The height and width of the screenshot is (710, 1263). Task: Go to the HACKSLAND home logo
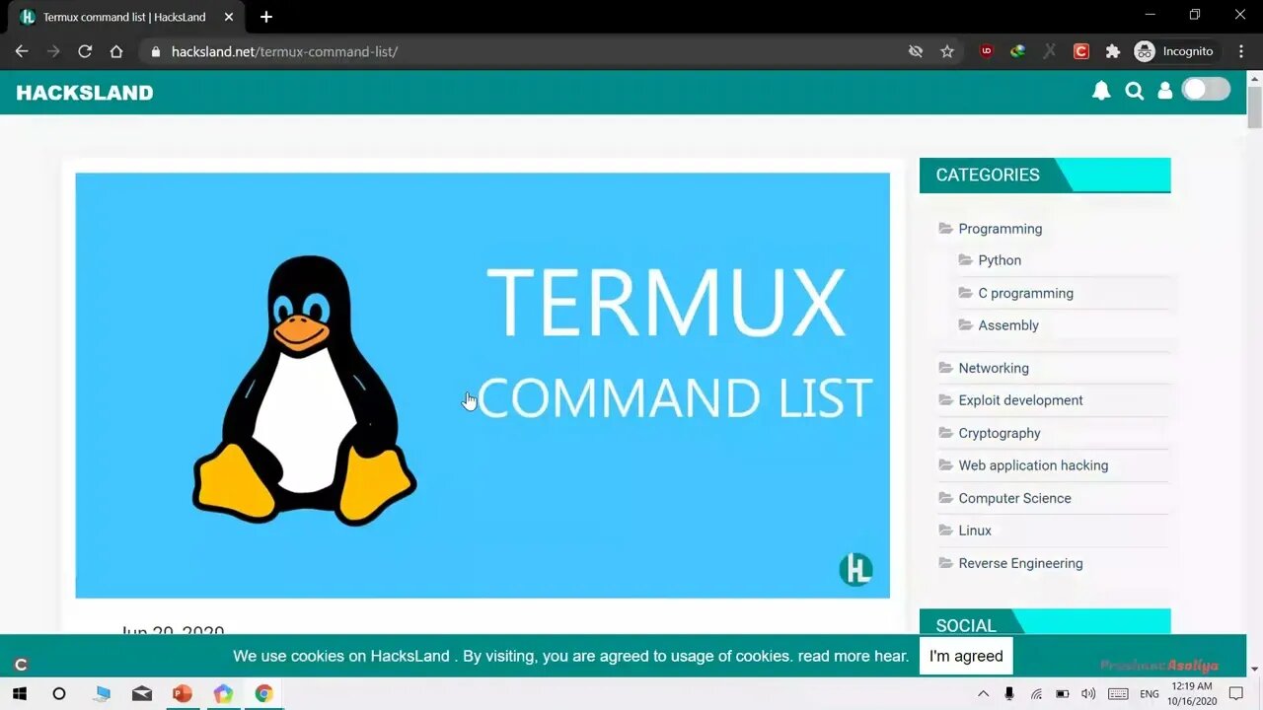pyautogui.click(x=85, y=93)
